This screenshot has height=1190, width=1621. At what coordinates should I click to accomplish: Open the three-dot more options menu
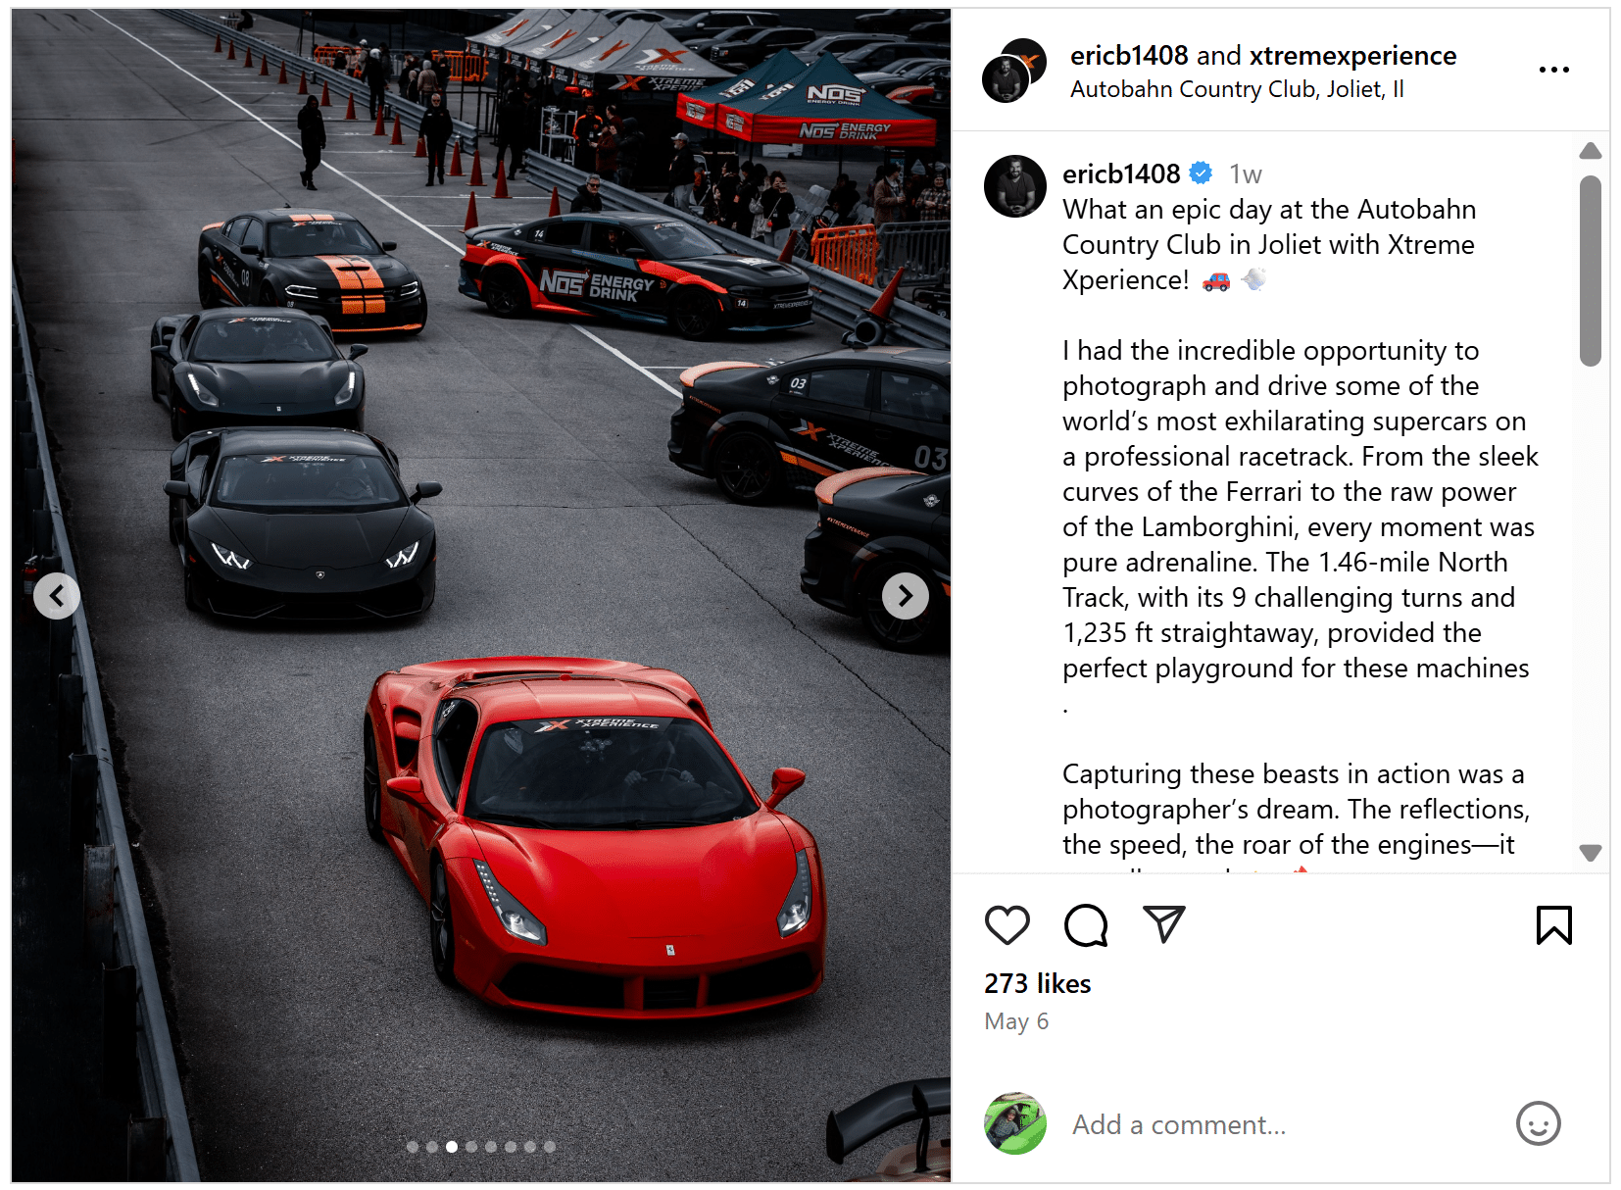pos(1553,70)
